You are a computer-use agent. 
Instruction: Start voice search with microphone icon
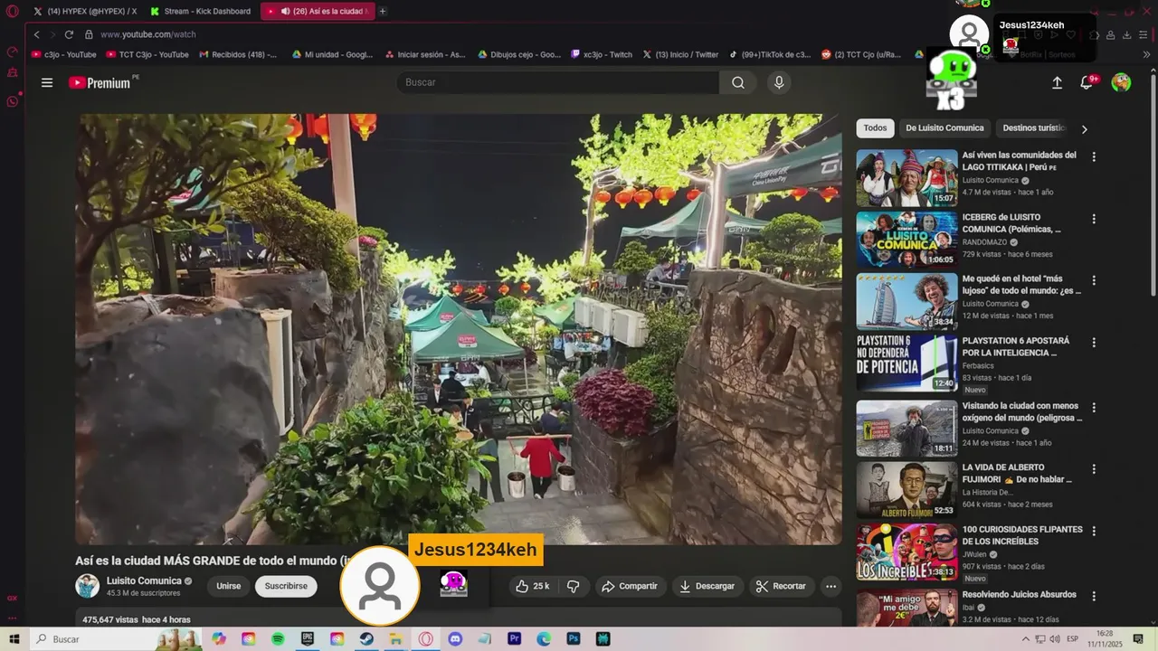coord(779,82)
